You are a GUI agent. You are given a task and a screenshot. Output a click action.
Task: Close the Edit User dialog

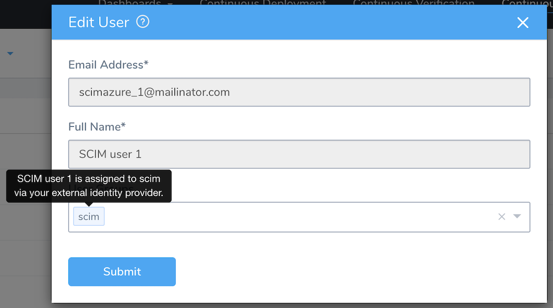tap(523, 23)
